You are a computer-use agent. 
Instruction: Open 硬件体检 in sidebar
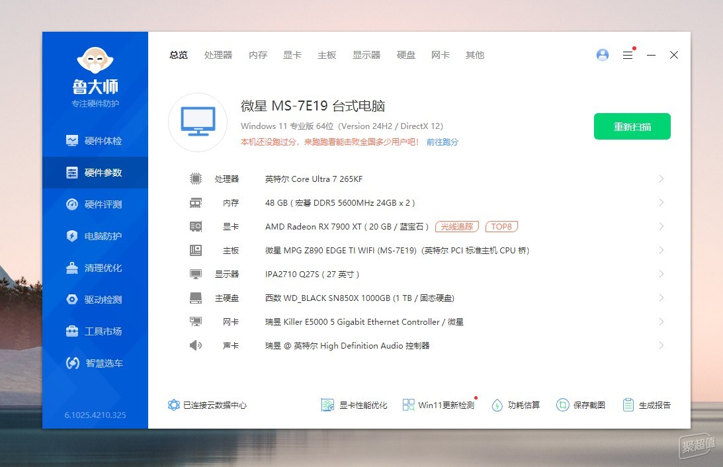tap(95, 141)
